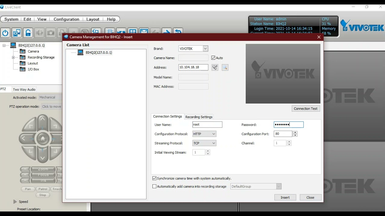Click the disconnect station toolbar icon
385x216 pixels.
coord(17,33)
